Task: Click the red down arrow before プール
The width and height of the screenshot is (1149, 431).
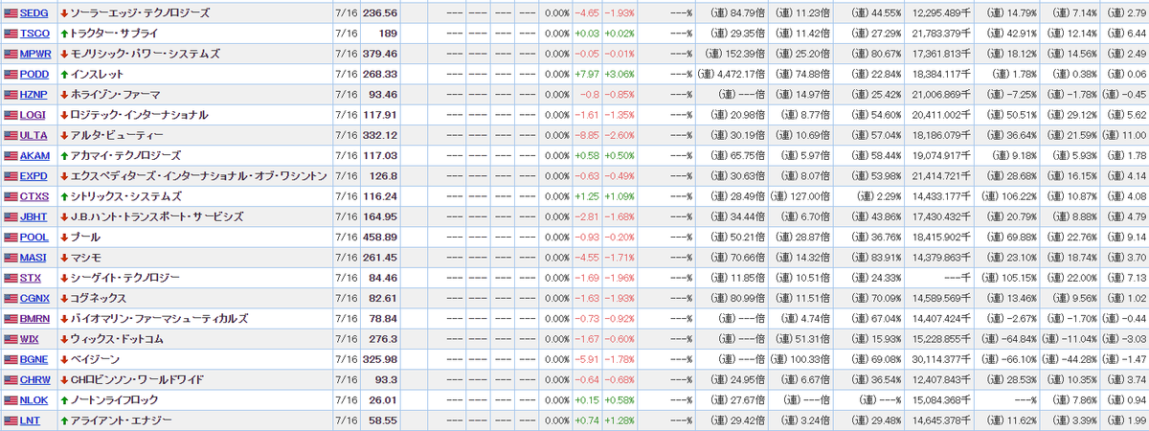Action: click(x=63, y=237)
